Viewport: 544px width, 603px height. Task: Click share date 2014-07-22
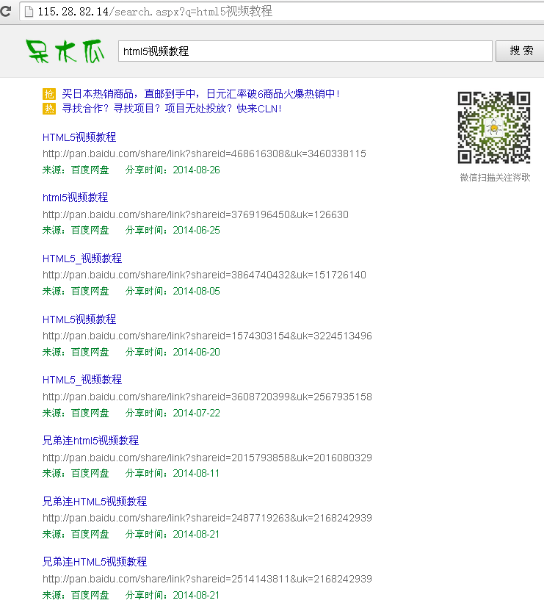click(196, 413)
